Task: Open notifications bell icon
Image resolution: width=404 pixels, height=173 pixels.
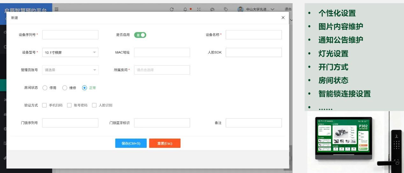Action: [x=185, y=9]
